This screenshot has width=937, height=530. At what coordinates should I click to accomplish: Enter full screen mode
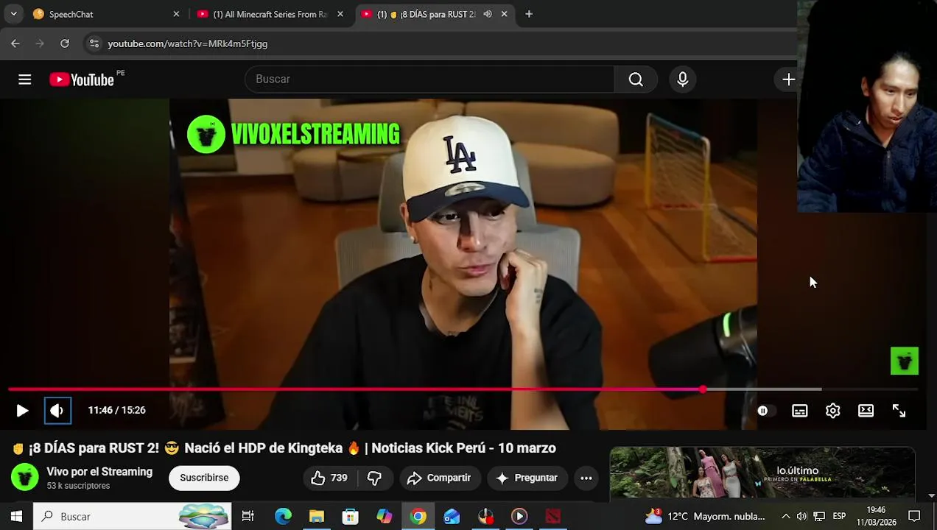(899, 411)
